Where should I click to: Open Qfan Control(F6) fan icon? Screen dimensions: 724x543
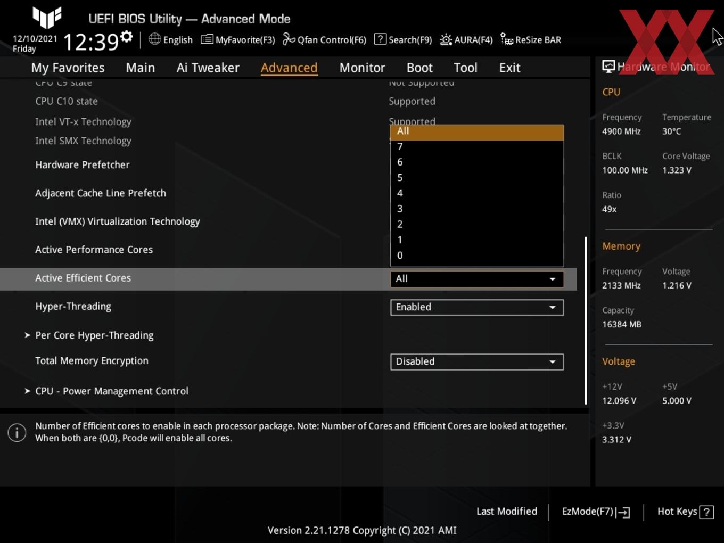(289, 39)
